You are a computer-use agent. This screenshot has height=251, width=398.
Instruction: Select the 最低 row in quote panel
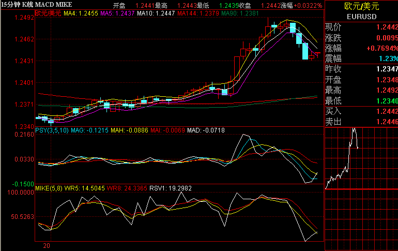click(x=361, y=101)
